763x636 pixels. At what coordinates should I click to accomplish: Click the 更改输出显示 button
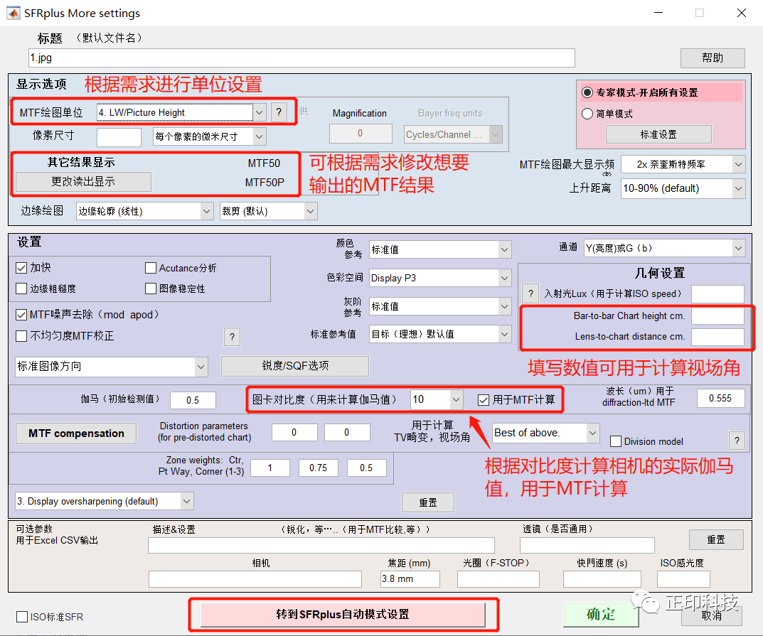click(84, 182)
